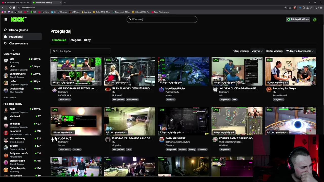This screenshot has height=182, width=324.
Task: Click the Zavalahimself channel avatar icon
Action: [x=269, y=89]
